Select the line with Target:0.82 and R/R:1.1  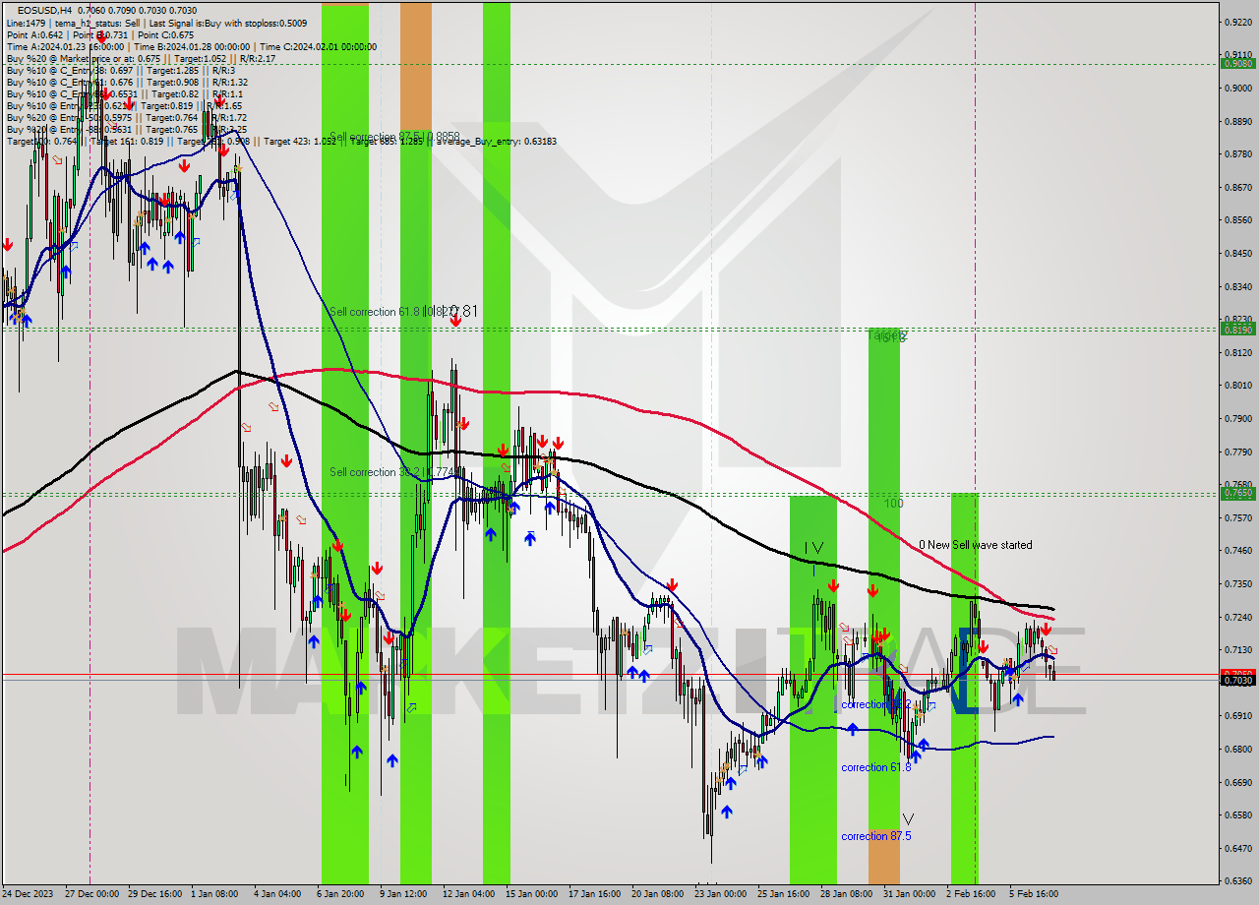124,93
